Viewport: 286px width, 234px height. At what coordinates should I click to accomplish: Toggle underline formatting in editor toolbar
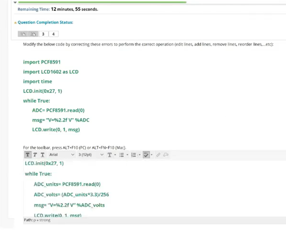42,155
